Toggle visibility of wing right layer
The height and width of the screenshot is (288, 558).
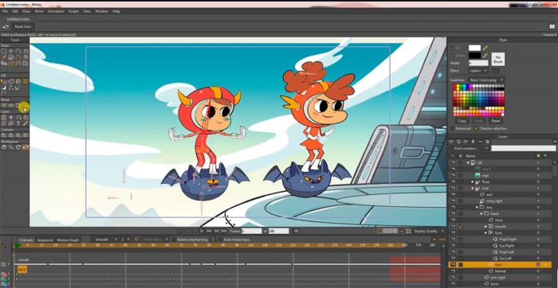click(453, 201)
